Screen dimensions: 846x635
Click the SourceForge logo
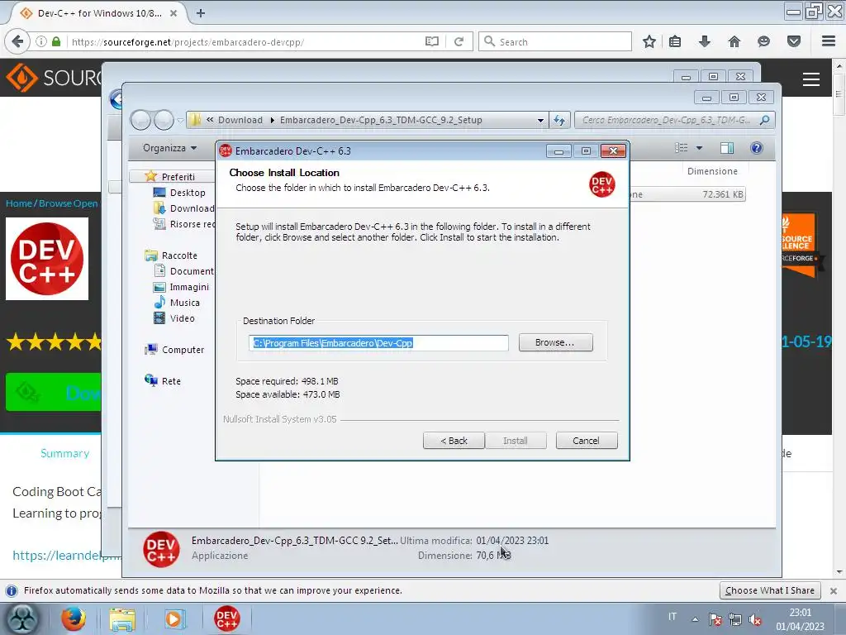pos(53,78)
